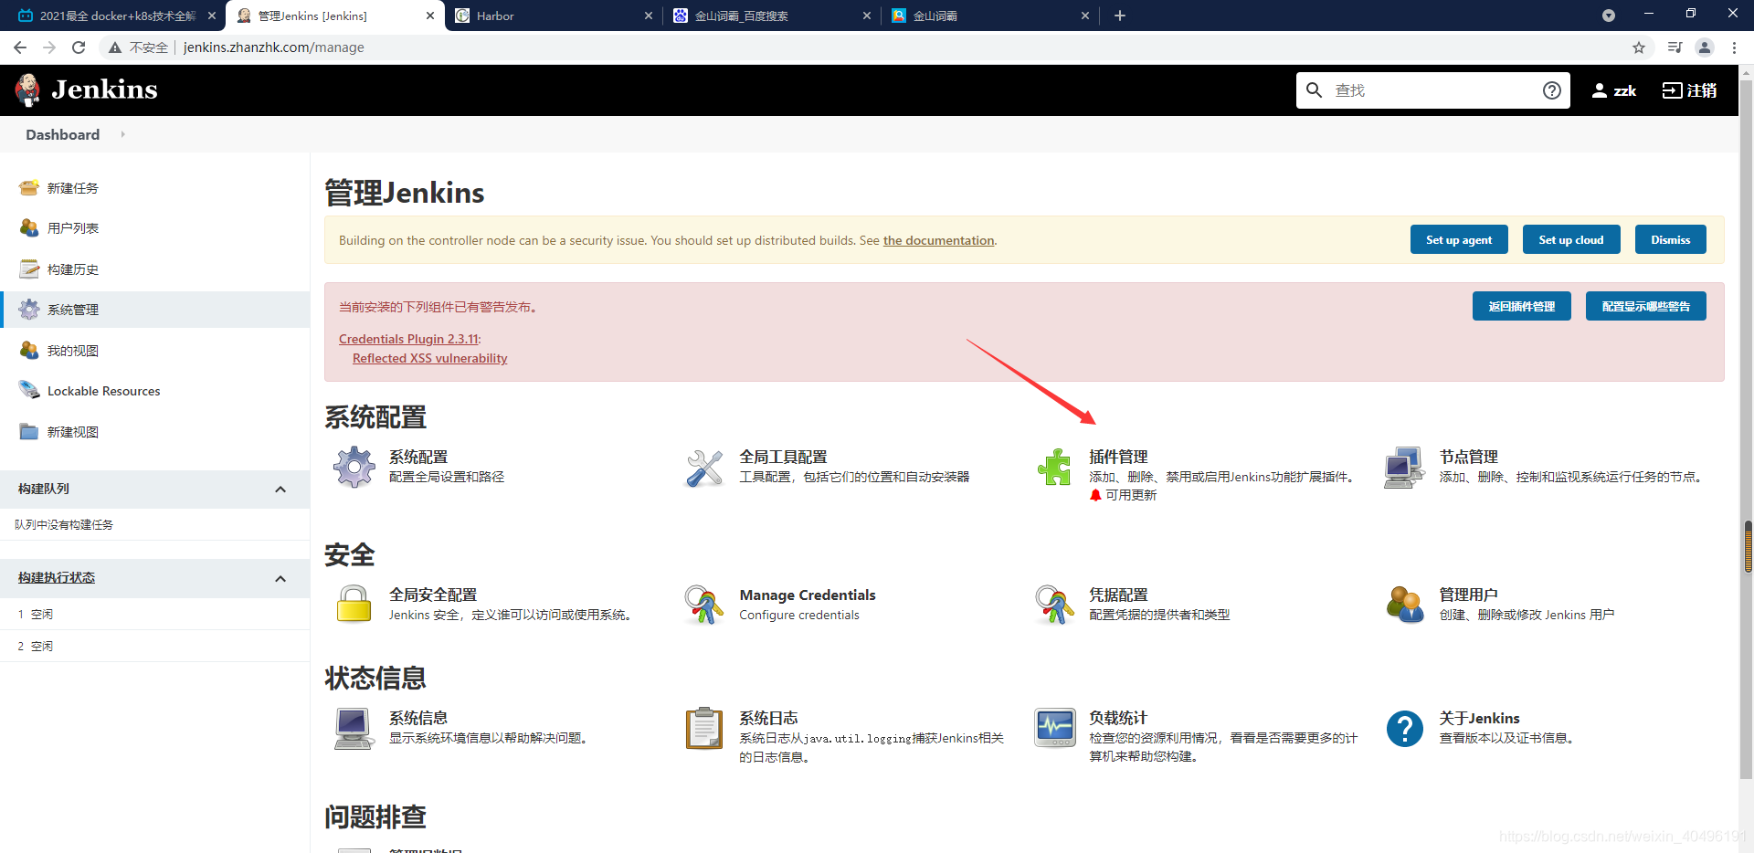Image resolution: width=1754 pixels, height=853 pixels.
Task: Expand the Dashboard breadcrumb arrow
Action: pyautogui.click(x=122, y=134)
